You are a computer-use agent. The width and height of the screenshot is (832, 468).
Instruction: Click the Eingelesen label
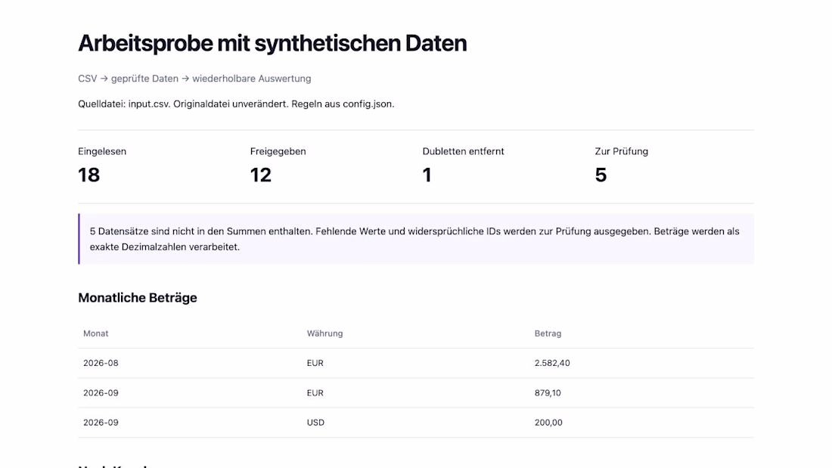(102, 151)
